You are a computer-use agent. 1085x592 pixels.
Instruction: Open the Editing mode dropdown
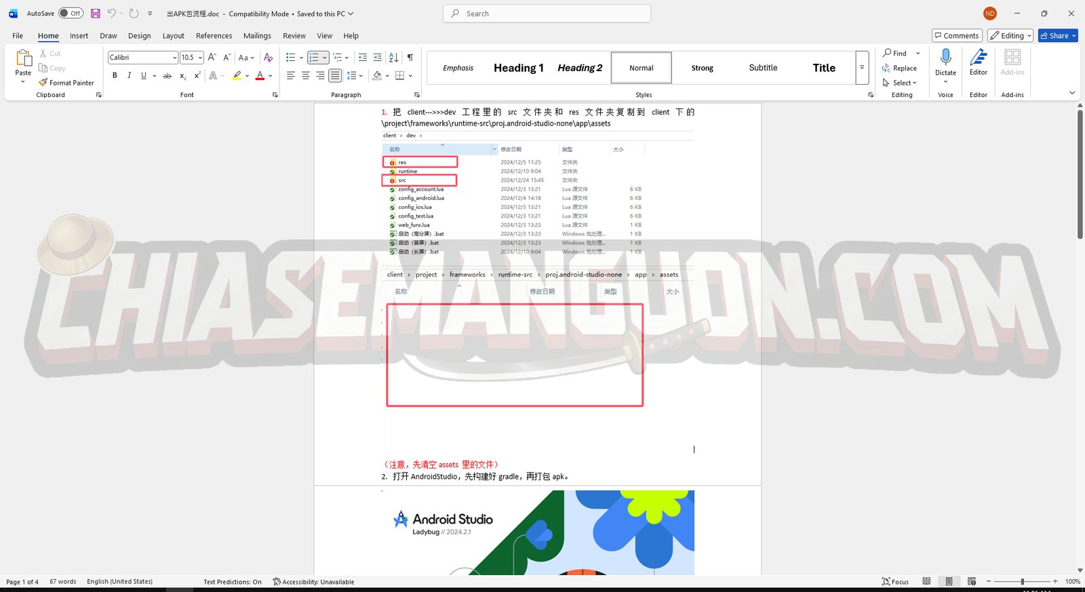[x=1010, y=36]
